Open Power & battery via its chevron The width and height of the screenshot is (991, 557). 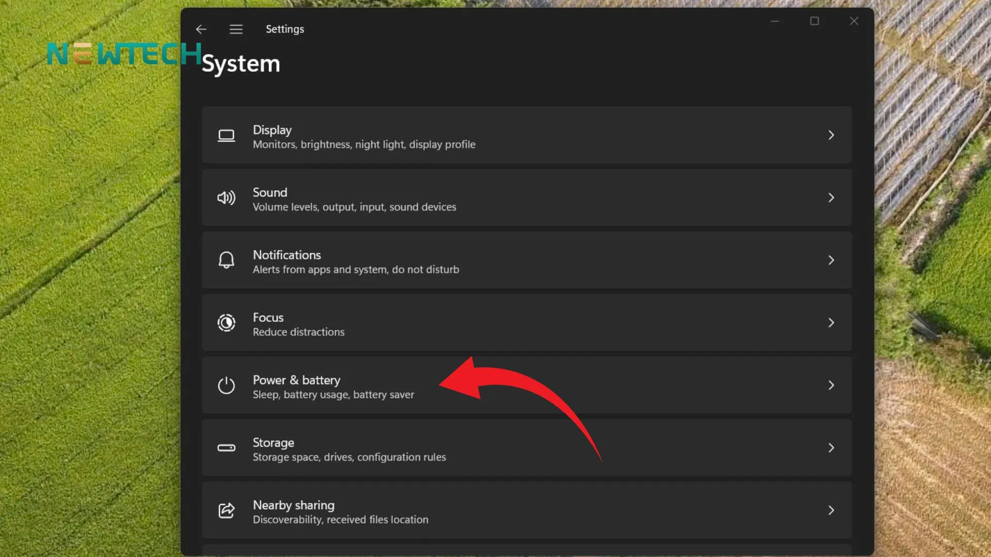pos(831,386)
